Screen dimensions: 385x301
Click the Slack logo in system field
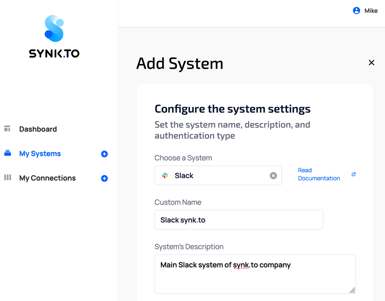(x=165, y=176)
